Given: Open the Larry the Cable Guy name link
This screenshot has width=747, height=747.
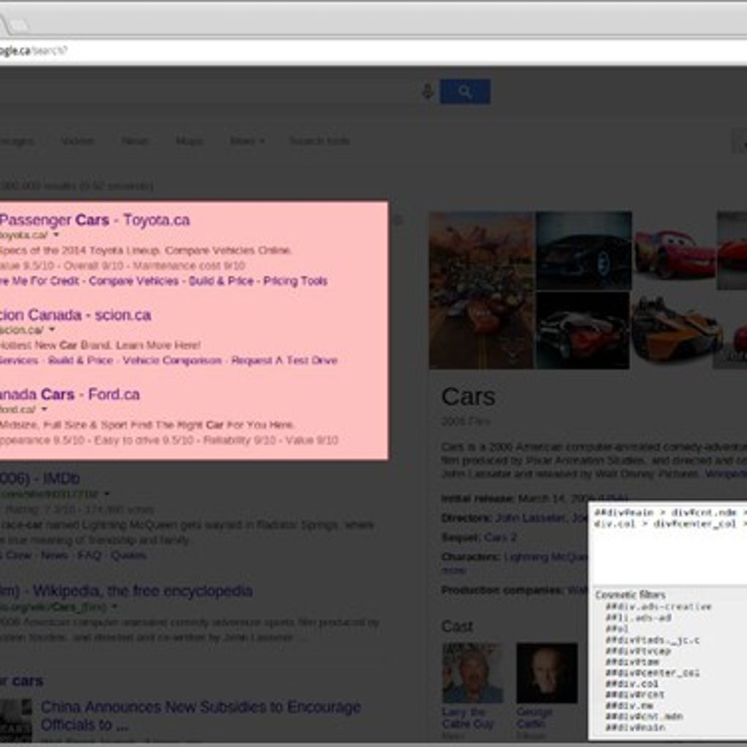Looking at the screenshot, I should 467,718.
